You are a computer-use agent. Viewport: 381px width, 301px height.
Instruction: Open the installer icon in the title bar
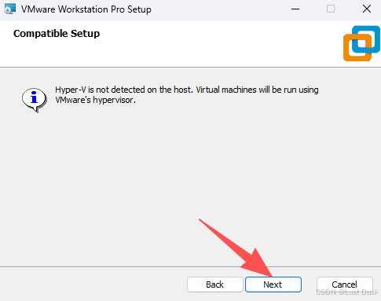tap(10, 9)
